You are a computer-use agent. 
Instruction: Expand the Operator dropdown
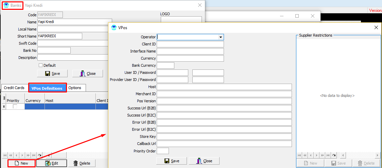point(221,37)
